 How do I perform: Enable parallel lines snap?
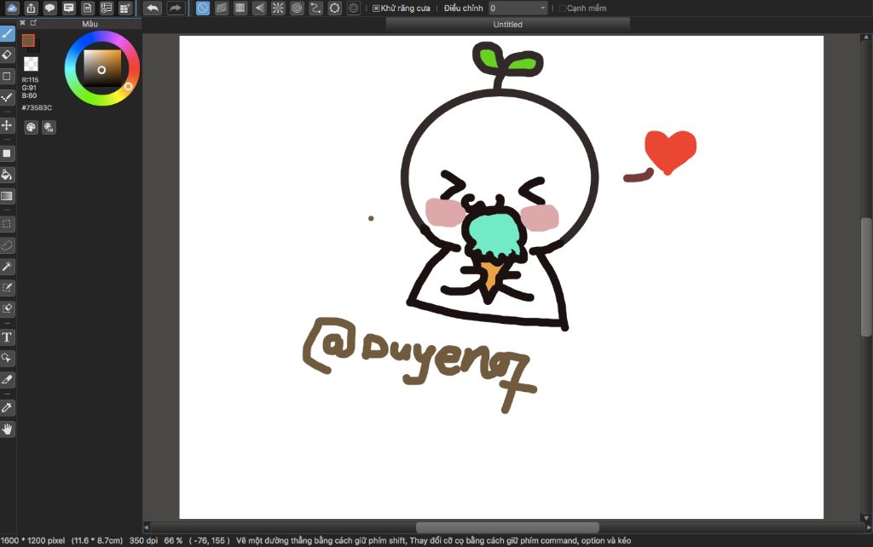222,8
